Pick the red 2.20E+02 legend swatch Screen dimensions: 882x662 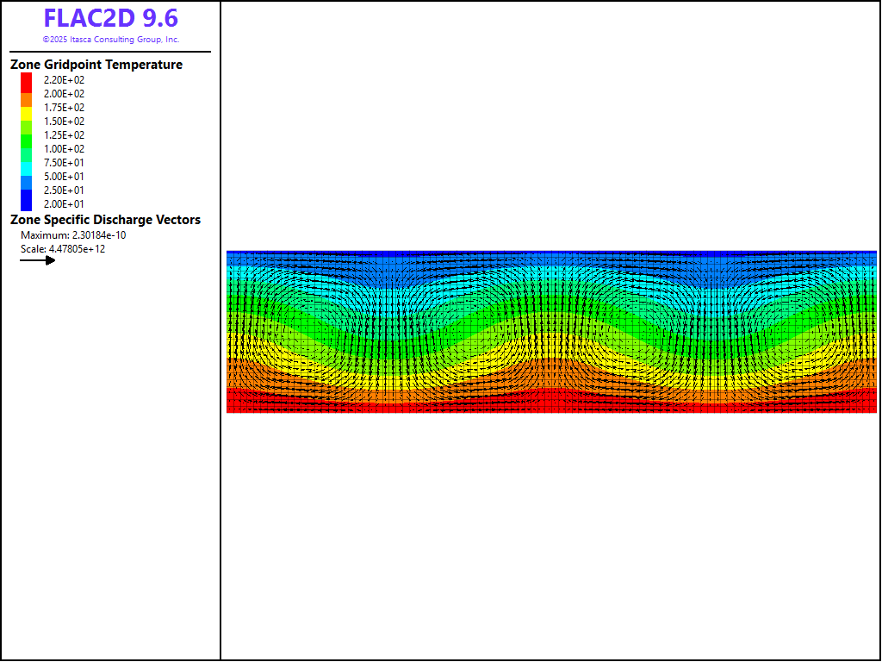27,81
